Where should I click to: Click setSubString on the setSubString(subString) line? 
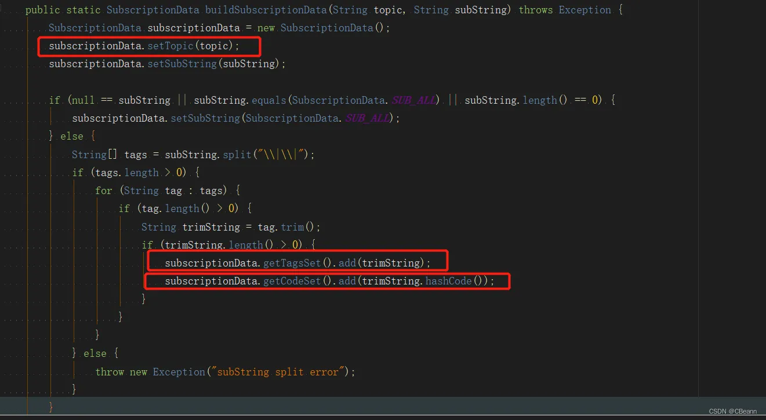[182, 64]
